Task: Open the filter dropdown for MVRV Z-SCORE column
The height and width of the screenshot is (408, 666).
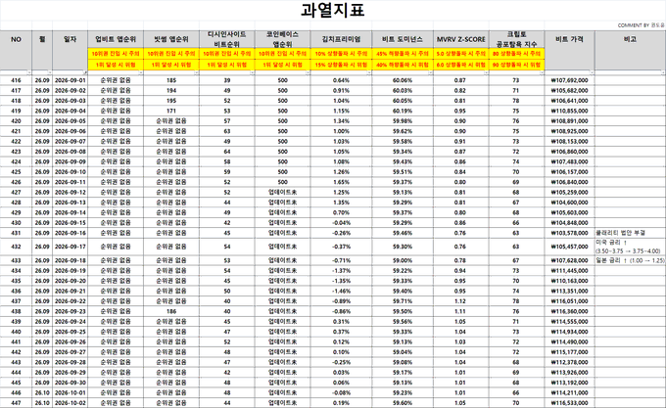Action: [487, 73]
